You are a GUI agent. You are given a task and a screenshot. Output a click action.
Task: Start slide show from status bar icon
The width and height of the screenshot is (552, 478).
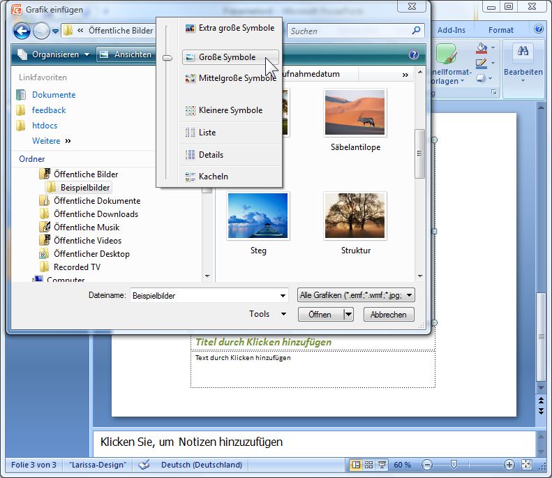382,465
